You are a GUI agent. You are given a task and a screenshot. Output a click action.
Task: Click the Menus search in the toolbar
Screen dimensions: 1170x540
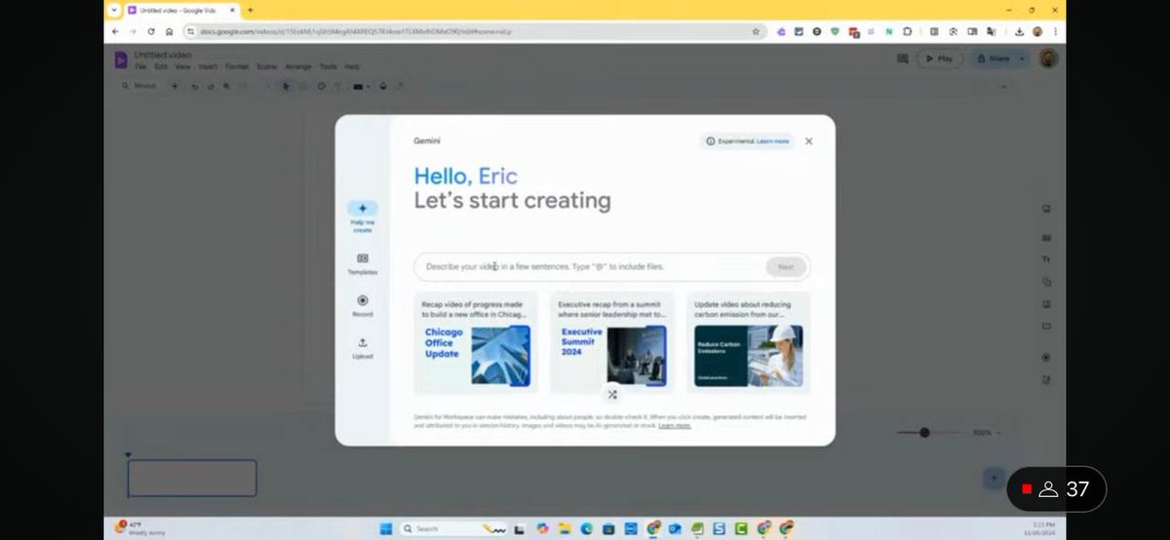pyautogui.click(x=139, y=86)
